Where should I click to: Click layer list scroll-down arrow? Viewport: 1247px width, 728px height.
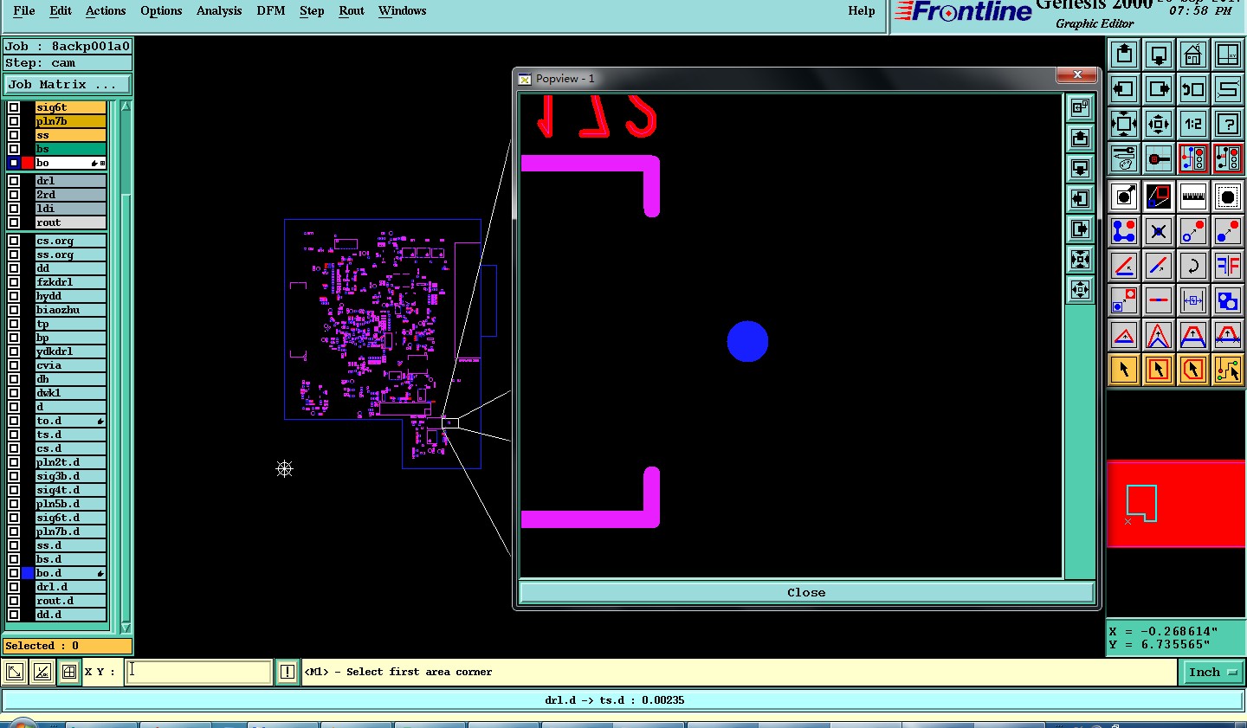pos(126,628)
